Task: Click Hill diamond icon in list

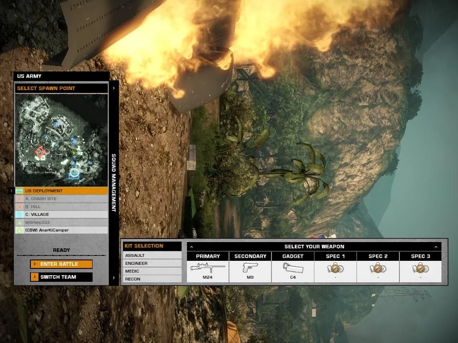Action: 19,206
